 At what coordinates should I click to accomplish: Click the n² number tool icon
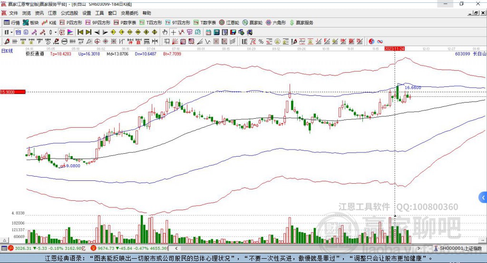coord(80,41)
